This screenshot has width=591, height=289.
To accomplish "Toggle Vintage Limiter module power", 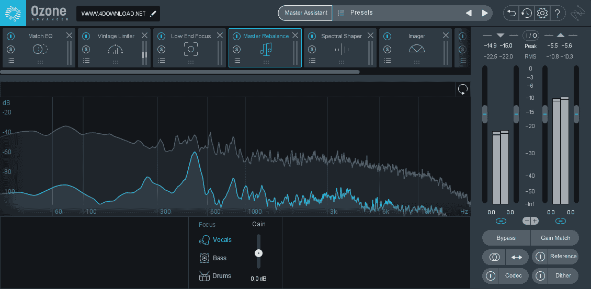I will (86, 37).
